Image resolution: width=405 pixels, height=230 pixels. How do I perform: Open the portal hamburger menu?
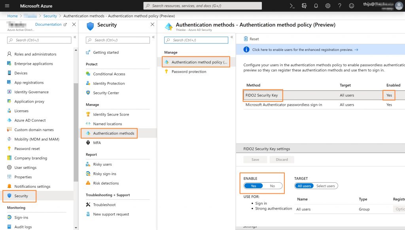(x=7, y=6)
